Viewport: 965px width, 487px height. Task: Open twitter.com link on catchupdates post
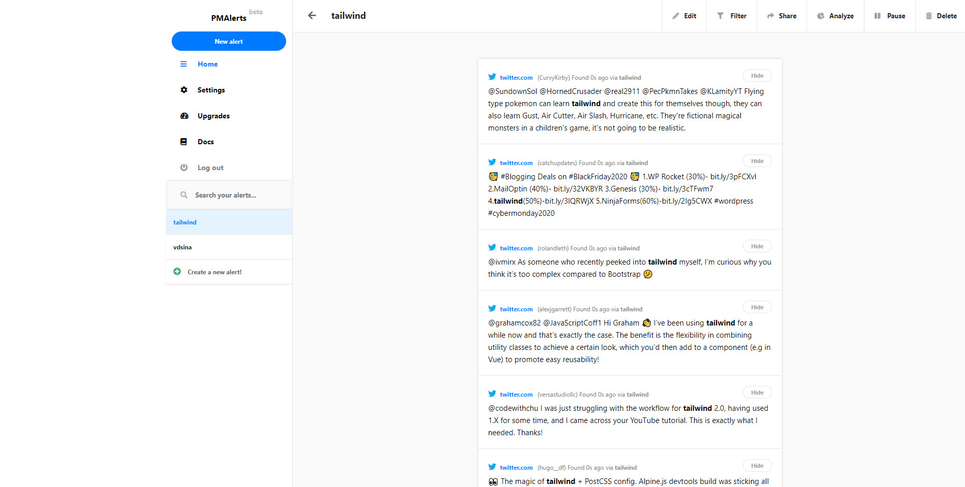pos(516,163)
